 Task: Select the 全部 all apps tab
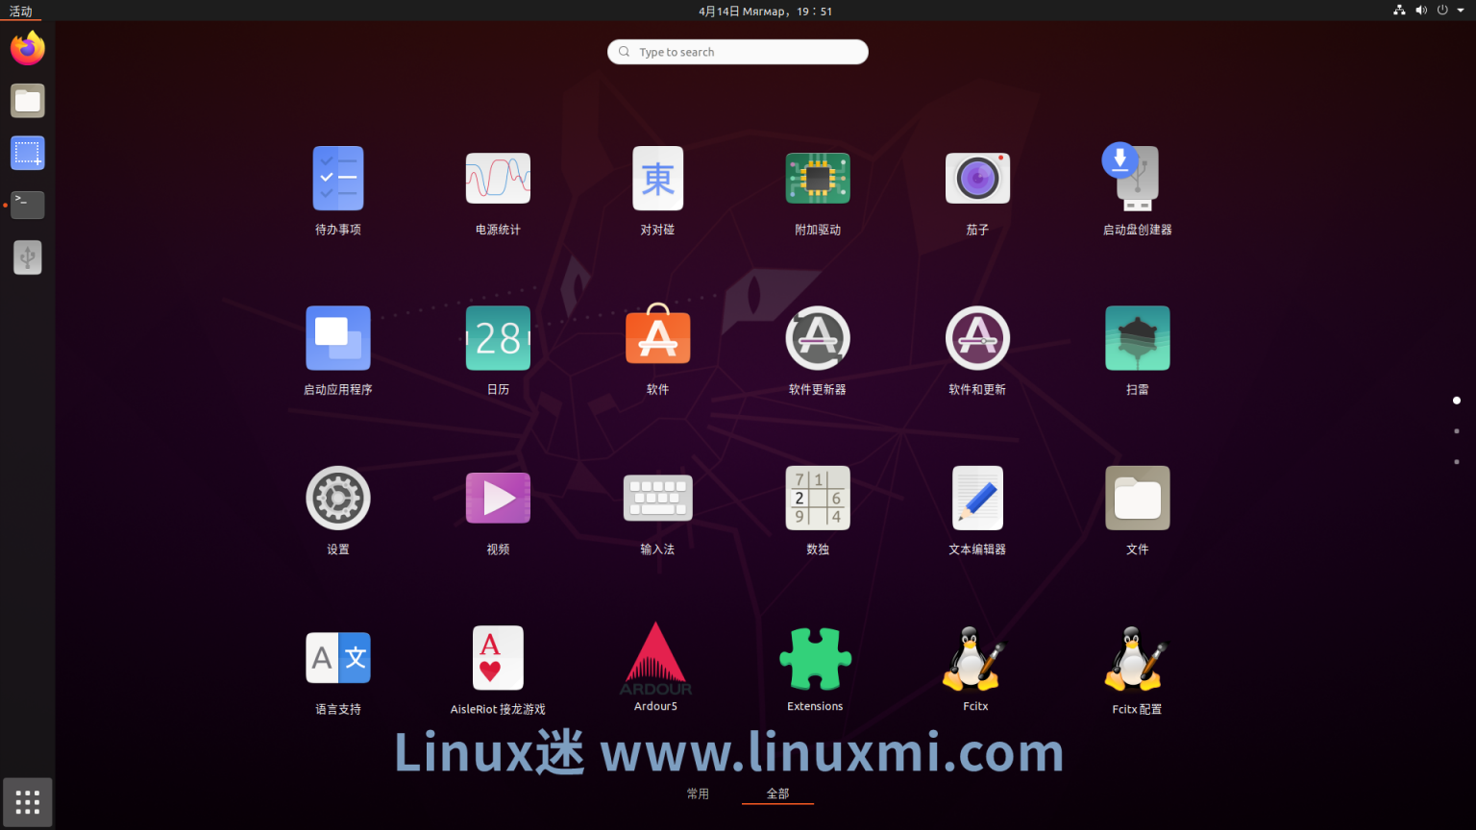click(777, 793)
